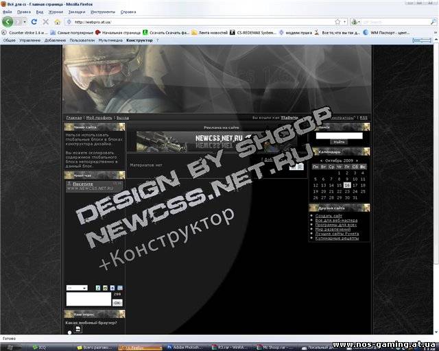Click the fourth mini-chat toolbar icon
439x351 pixels.
tap(120, 288)
